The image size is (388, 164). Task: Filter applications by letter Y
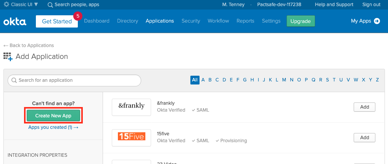point(370,80)
